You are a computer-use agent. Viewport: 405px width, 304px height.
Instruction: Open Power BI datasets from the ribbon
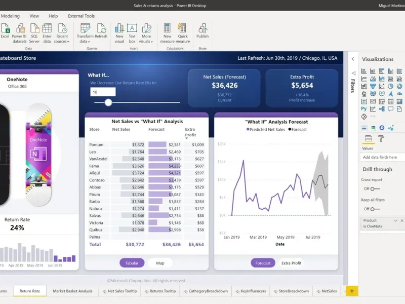[x=19, y=33]
